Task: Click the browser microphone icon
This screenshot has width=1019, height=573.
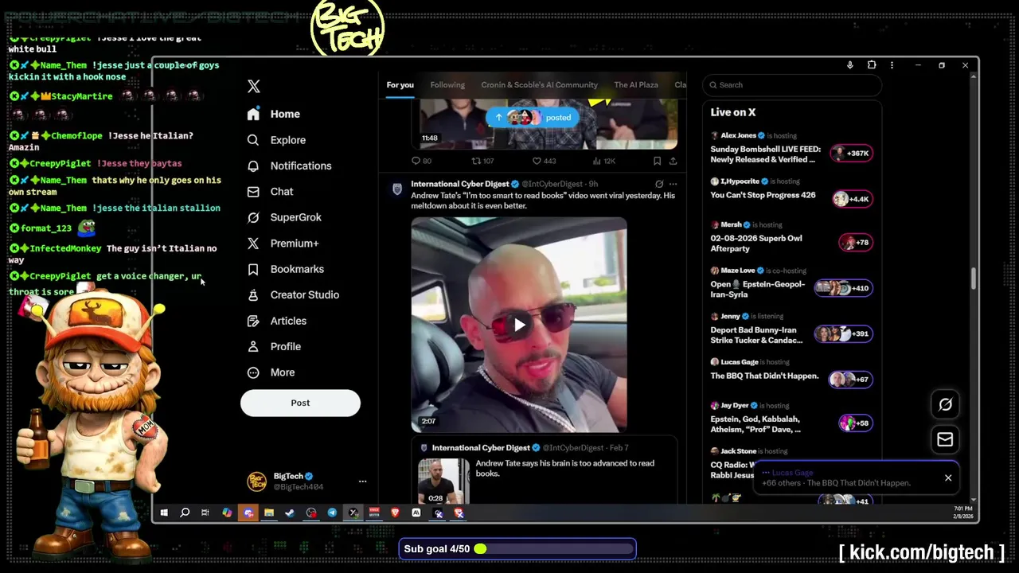Action: (x=850, y=65)
